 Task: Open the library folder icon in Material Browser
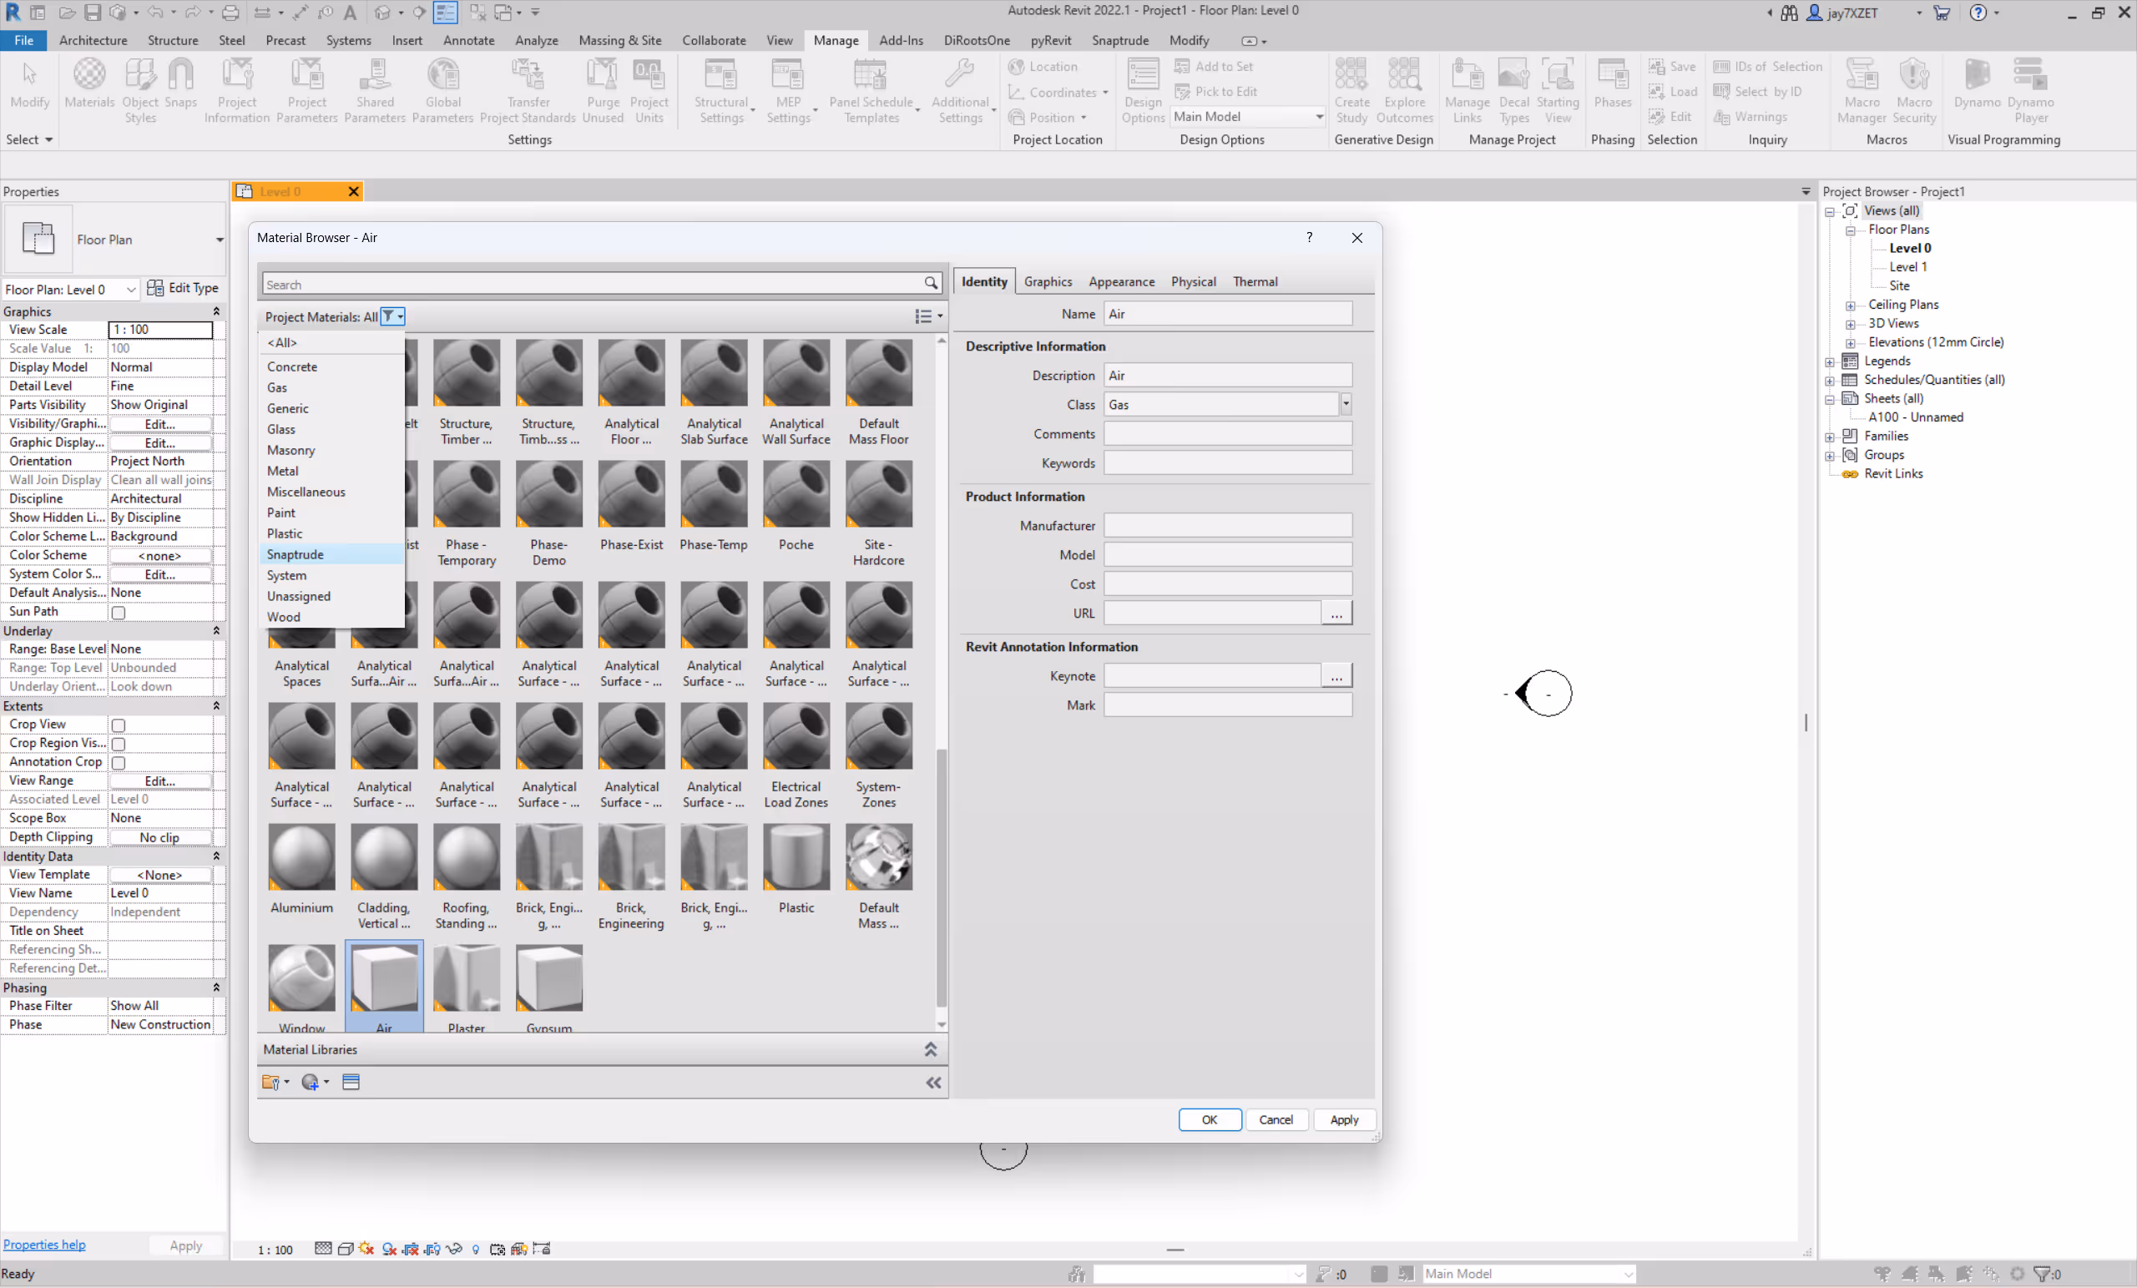pos(274,1082)
